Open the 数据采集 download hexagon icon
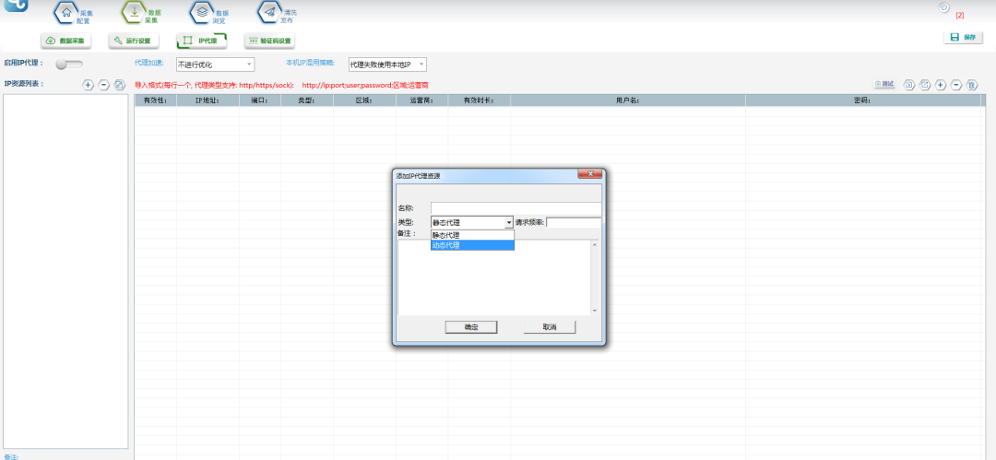996x460 pixels. pyautogui.click(x=134, y=12)
